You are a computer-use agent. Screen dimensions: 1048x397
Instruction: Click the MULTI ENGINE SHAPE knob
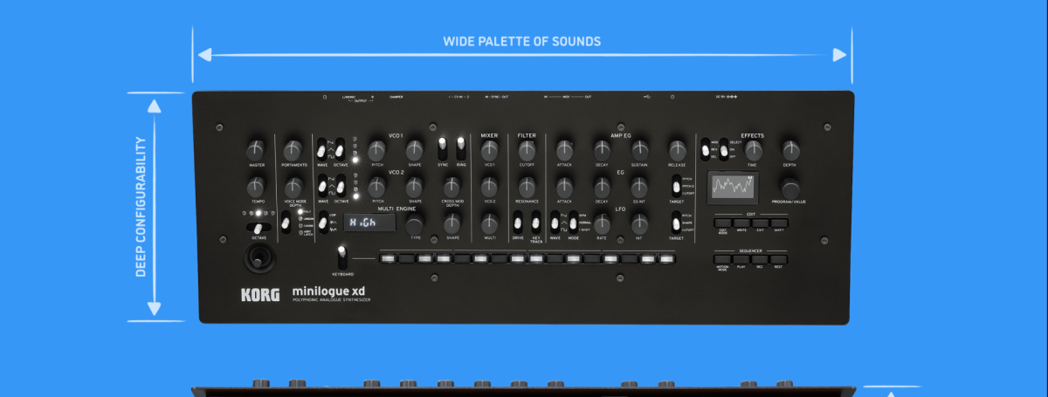pos(452,224)
